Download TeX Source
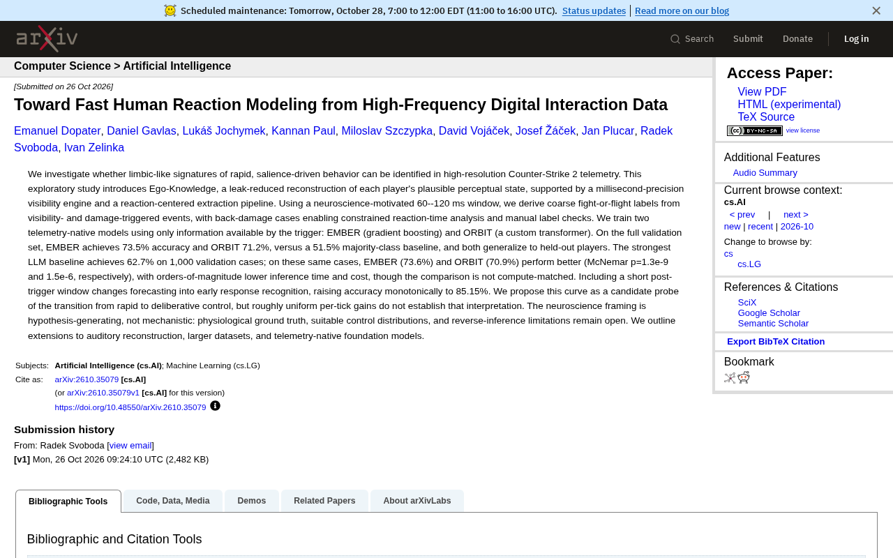This screenshot has width=893, height=558. tap(766, 117)
